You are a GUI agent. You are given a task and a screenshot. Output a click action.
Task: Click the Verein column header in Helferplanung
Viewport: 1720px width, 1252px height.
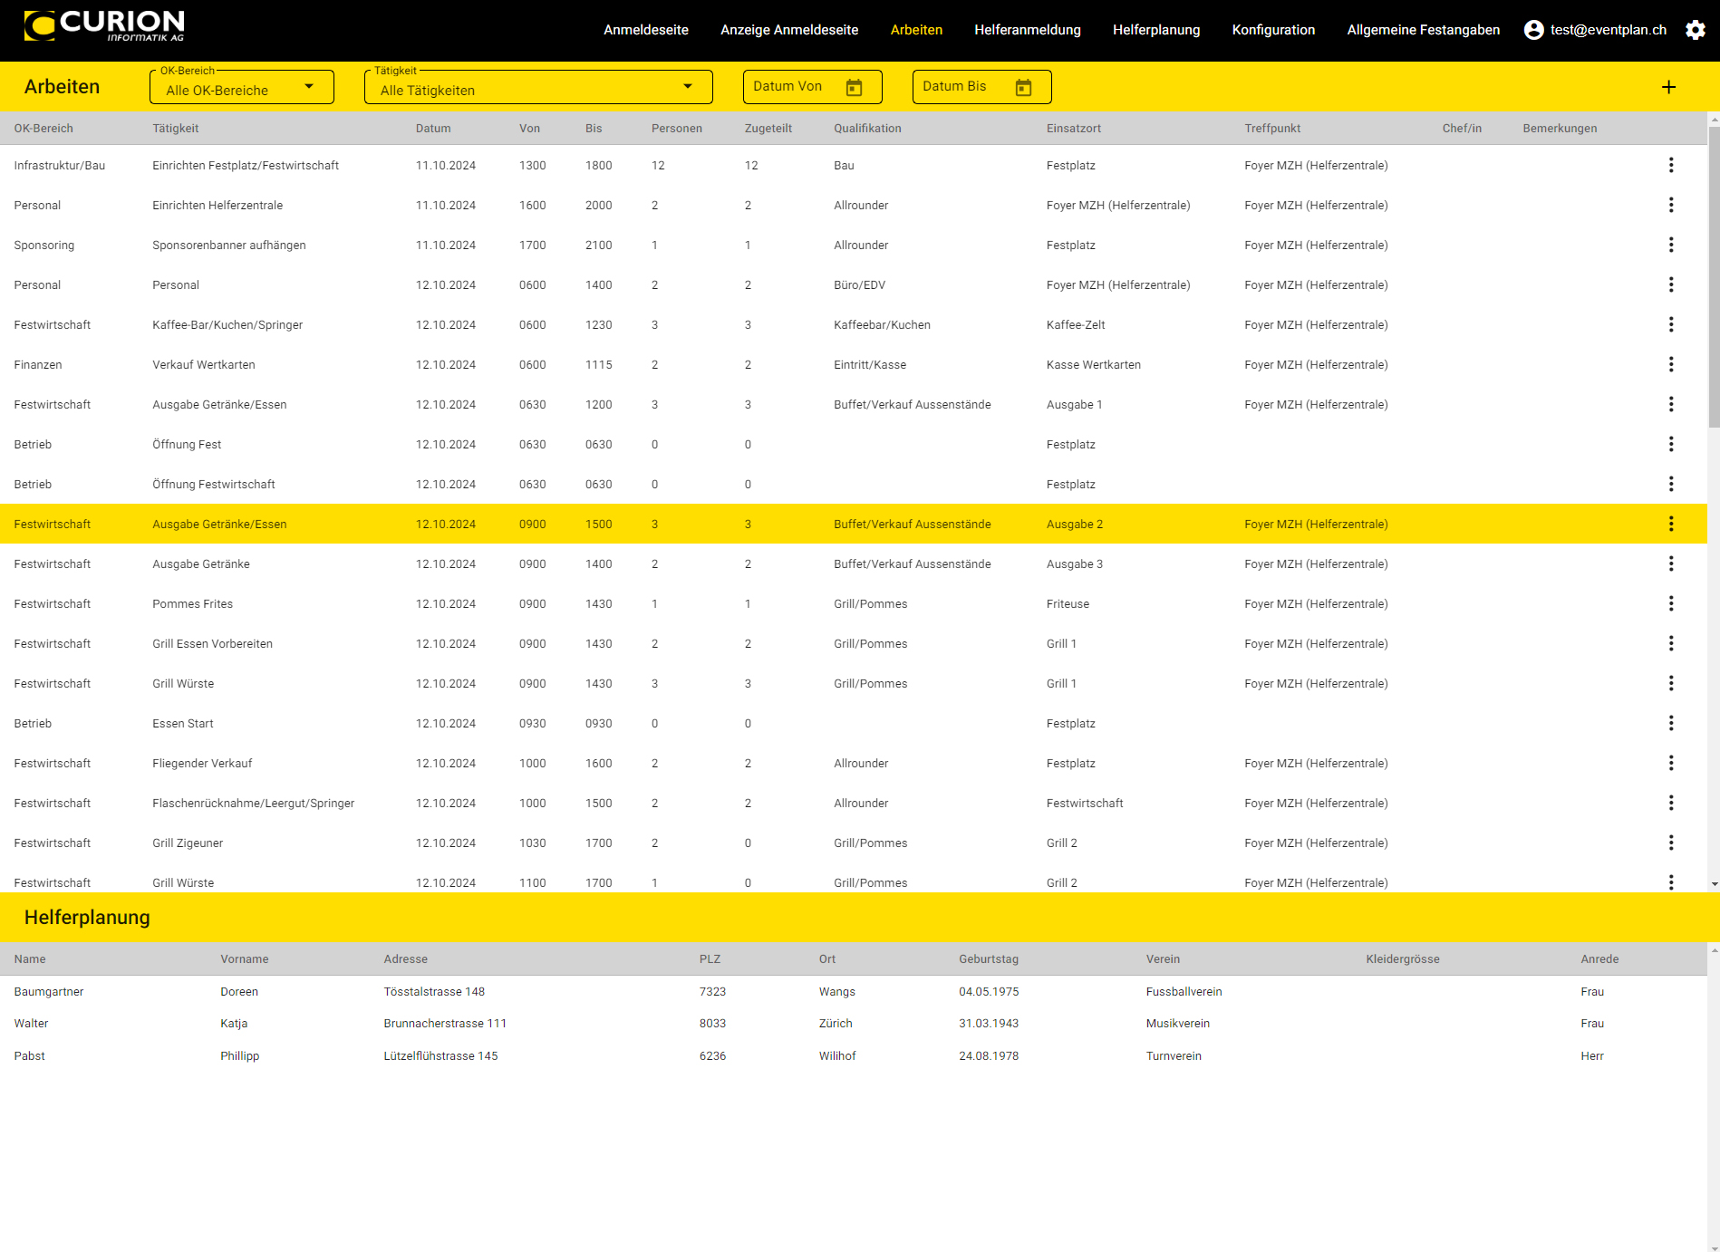pyautogui.click(x=1163, y=959)
